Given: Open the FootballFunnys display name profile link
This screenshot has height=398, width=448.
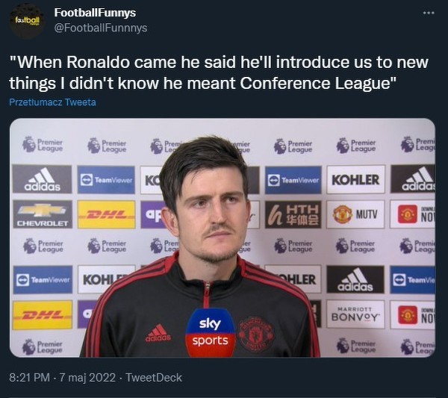Looking at the screenshot, I should pos(95,13).
